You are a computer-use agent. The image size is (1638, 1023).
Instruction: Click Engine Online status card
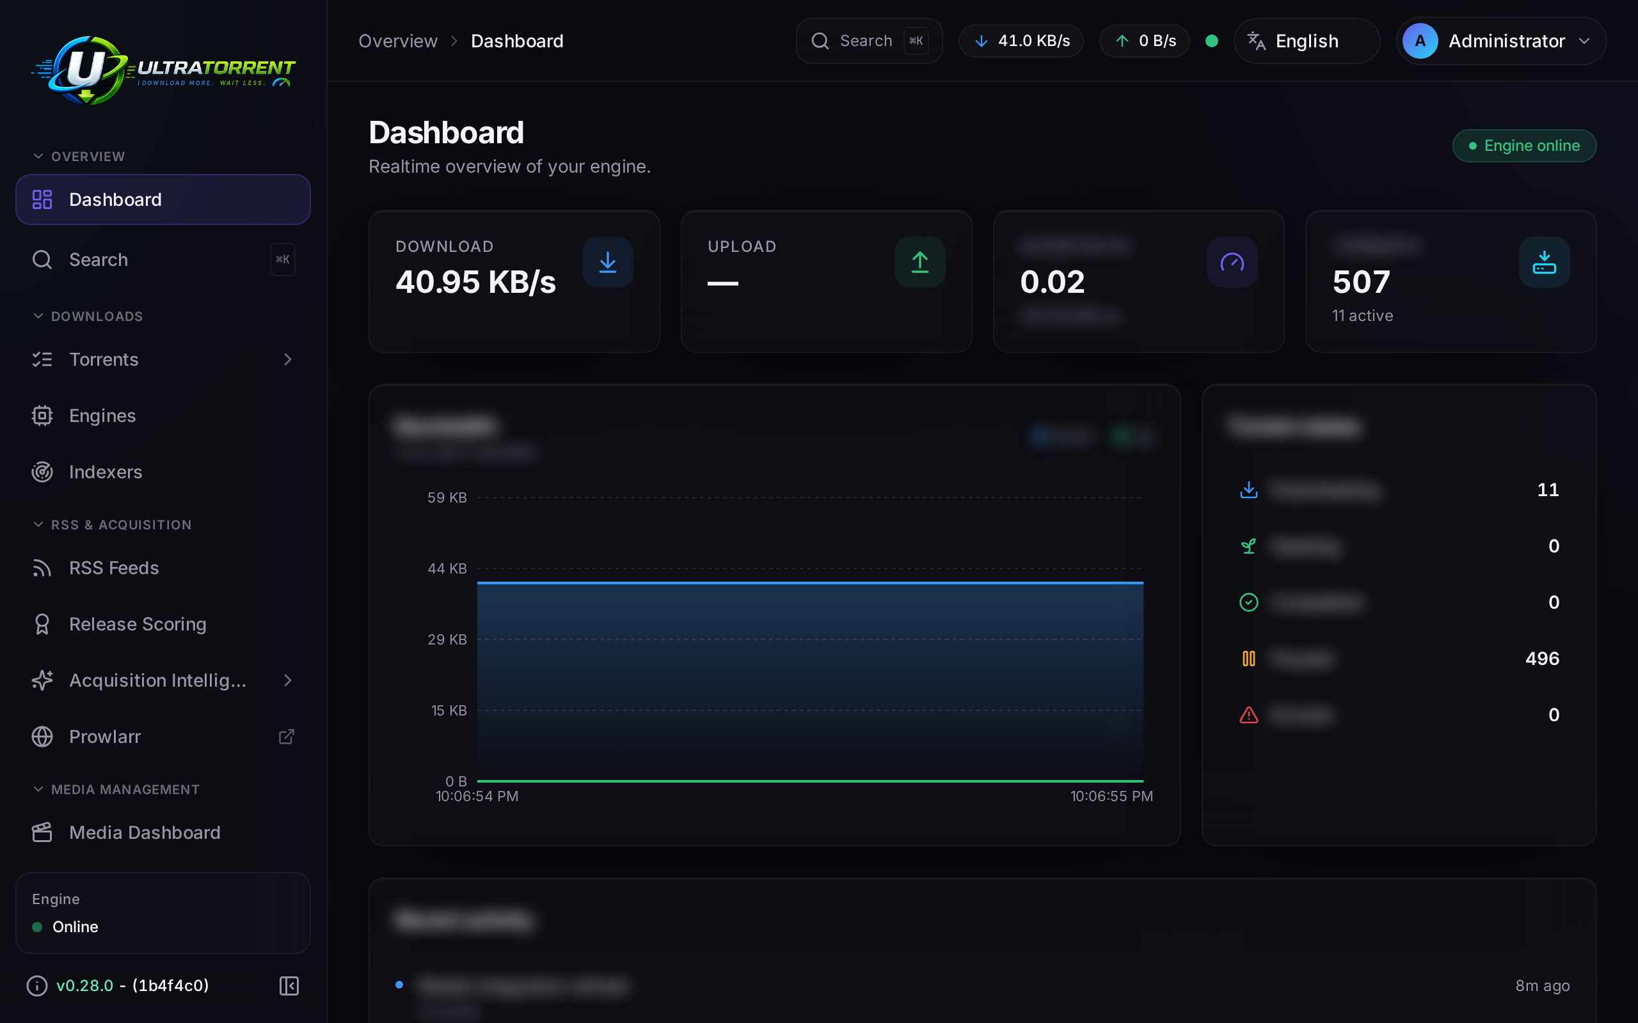click(163, 913)
